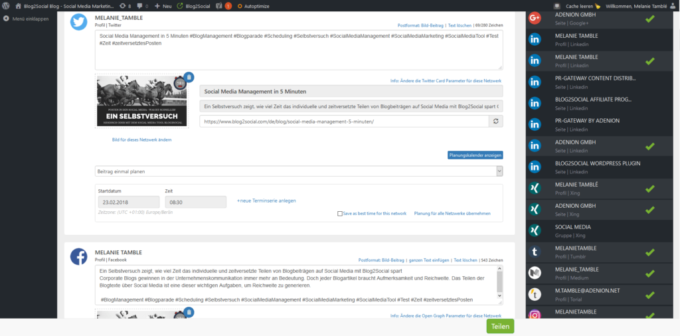Click the title field Social Media Management in 5 Minuten

pos(351,91)
